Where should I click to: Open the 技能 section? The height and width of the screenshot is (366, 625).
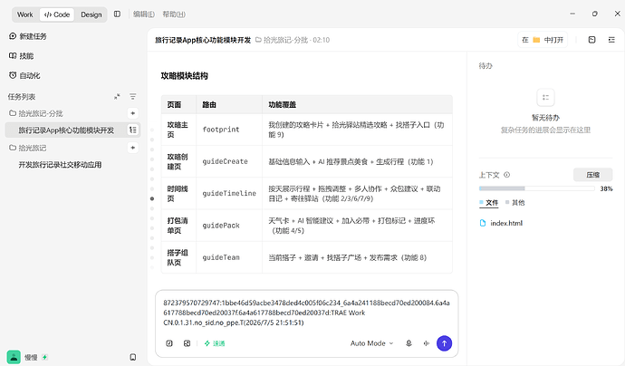coord(22,56)
